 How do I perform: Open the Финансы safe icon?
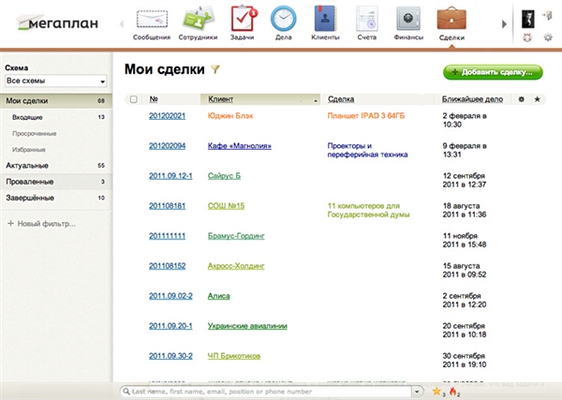[x=408, y=19]
